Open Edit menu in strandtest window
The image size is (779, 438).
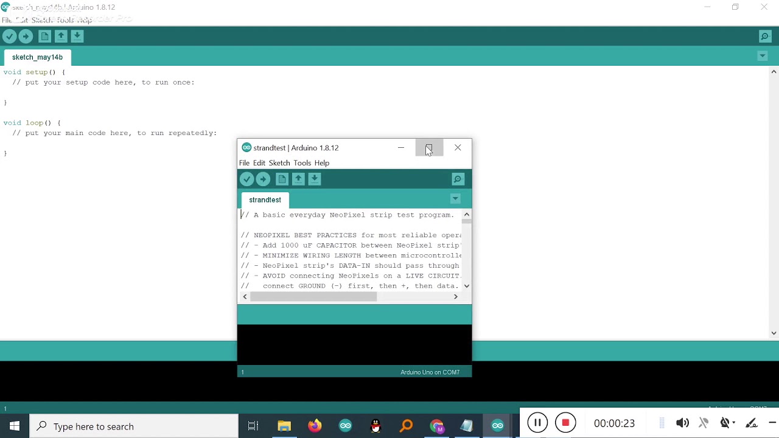[x=259, y=163]
